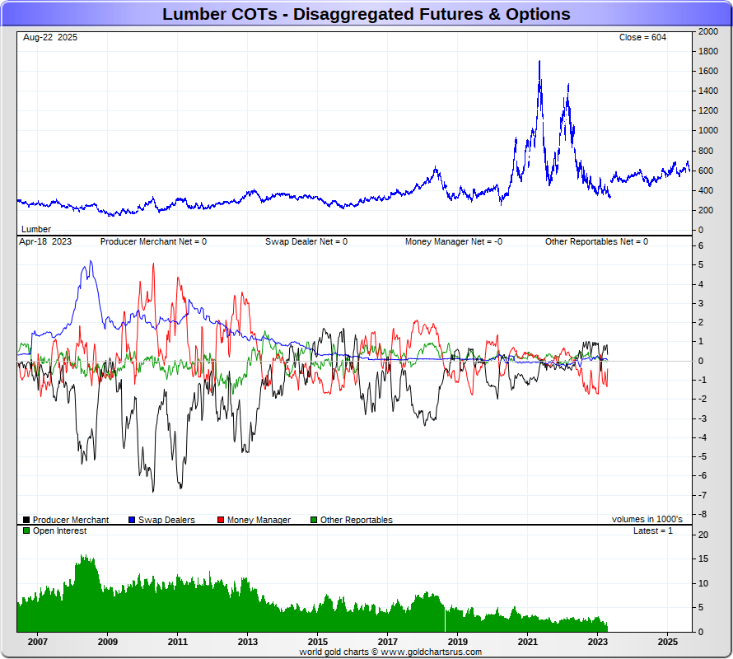Screen dimensions: 733x659
Task: Click the 'volumes in 1000's' note
Action: [647, 519]
